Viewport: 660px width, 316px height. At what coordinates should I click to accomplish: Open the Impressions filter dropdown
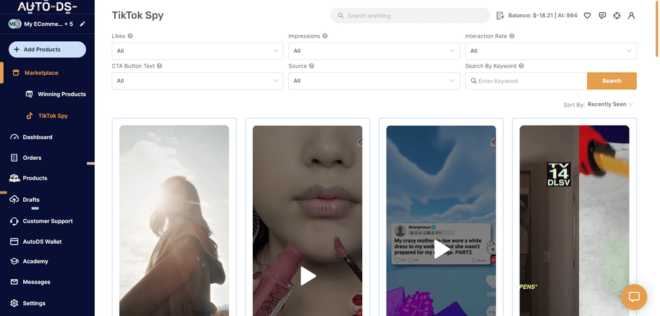[x=374, y=51]
